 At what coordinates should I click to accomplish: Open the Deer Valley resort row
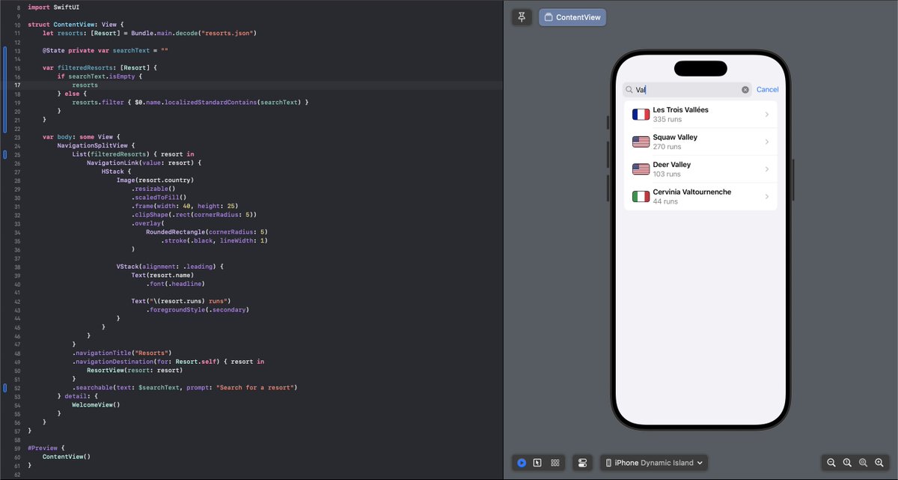pos(700,169)
